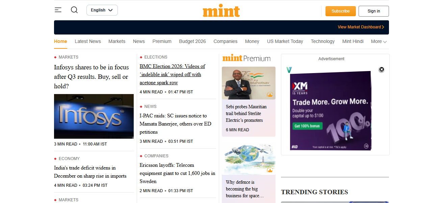Click Get 100% bonus in ad
Viewport: 443px width, 203px height.
(x=307, y=126)
